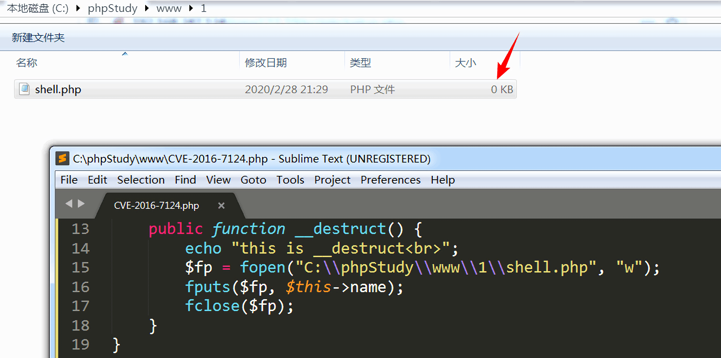Click the shell.php path string in code
This screenshot has height=358, width=721.
446,268
